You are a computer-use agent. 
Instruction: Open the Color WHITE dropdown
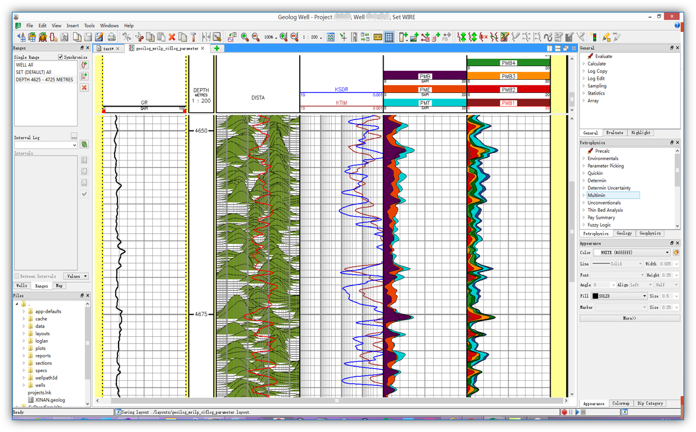(x=632, y=252)
